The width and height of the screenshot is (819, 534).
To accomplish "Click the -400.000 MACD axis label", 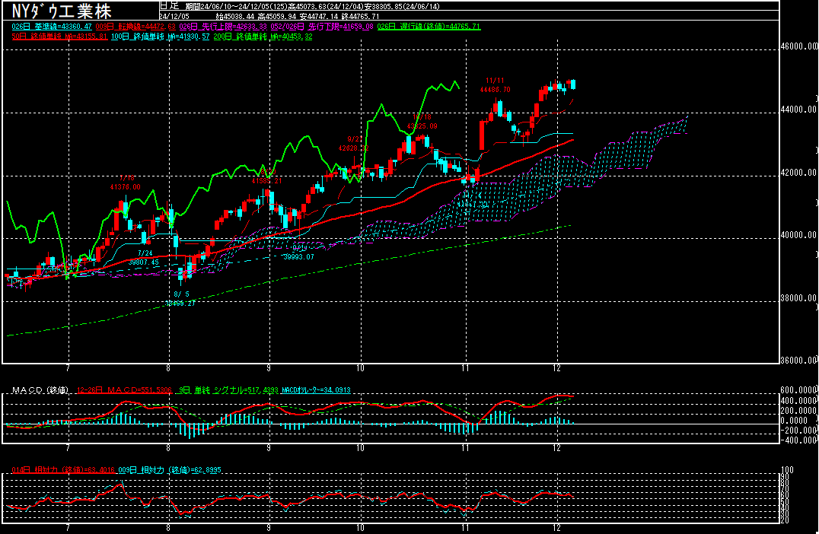I will (x=799, y=440).
